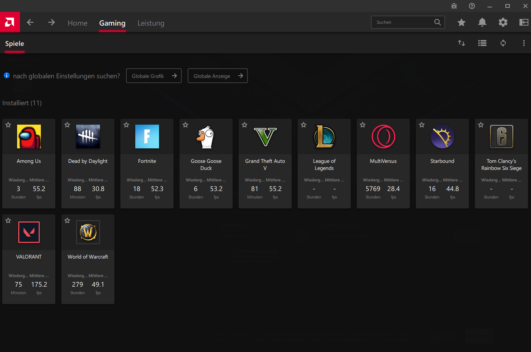Click the search magnifier icon
The width and height of the screenshot is (531, 352).
tap(438, 22)
